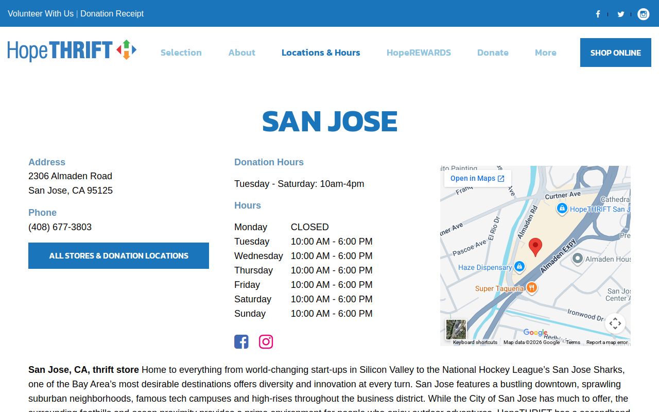Click the SAN JOSE page heading

point(329,122)
